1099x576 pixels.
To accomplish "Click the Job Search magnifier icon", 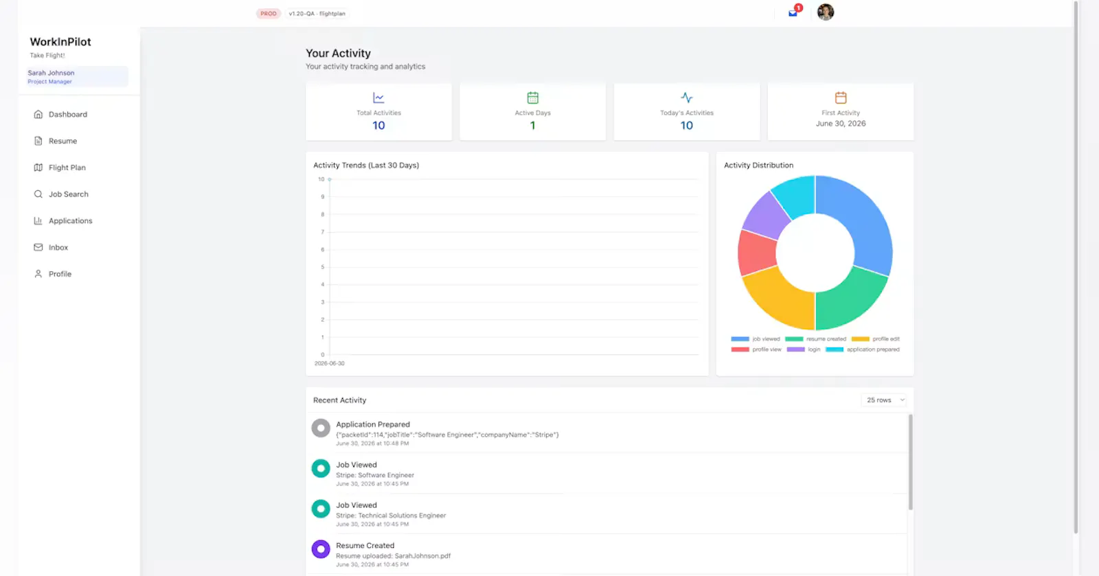I will (x=38, y=194).
